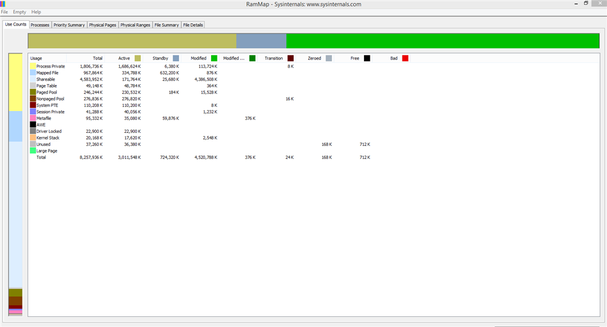Click the Kernel Stack orange row icon
Screen dimensions: 607x327
point(33,138)
